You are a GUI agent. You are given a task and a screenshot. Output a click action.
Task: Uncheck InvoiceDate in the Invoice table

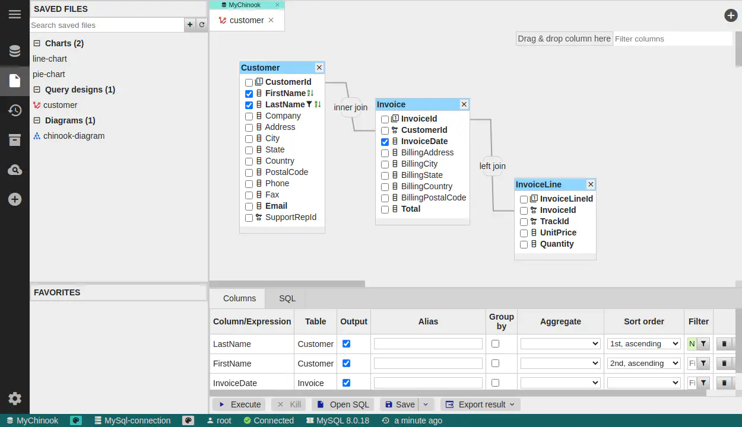click(385, 142)
